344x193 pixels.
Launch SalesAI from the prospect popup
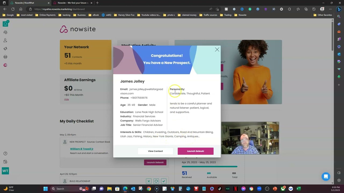tap(195, 151)
